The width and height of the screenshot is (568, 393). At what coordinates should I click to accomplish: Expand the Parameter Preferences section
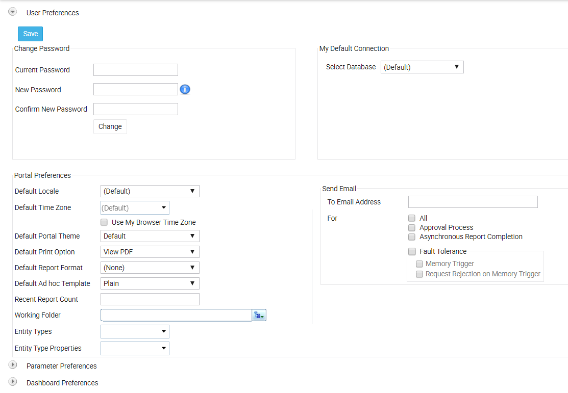click(13, 365)
